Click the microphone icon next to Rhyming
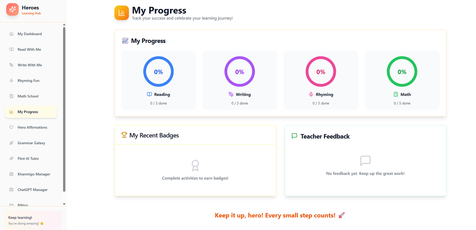 point(311,94)
